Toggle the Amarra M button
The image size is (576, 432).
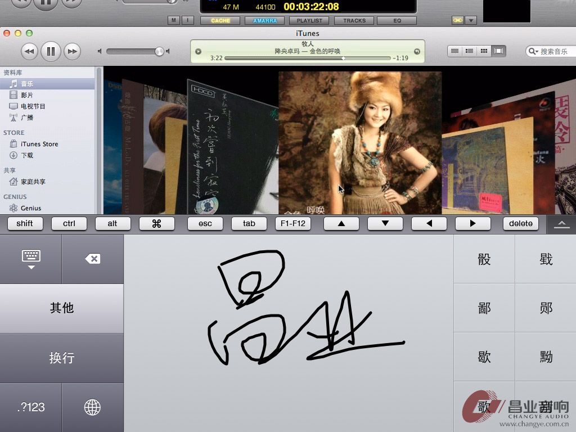(x=173, y=20)
